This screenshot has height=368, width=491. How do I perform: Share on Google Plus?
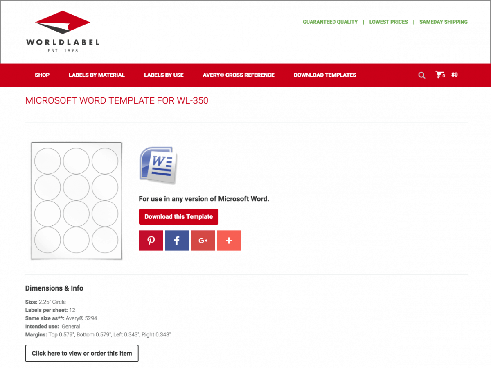point(203,241)
